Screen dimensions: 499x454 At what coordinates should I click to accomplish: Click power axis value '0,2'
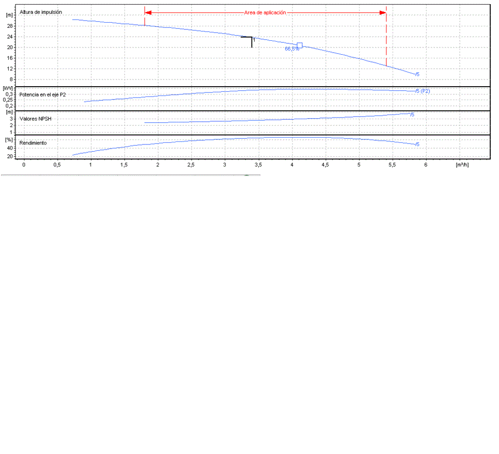[9, 106]
